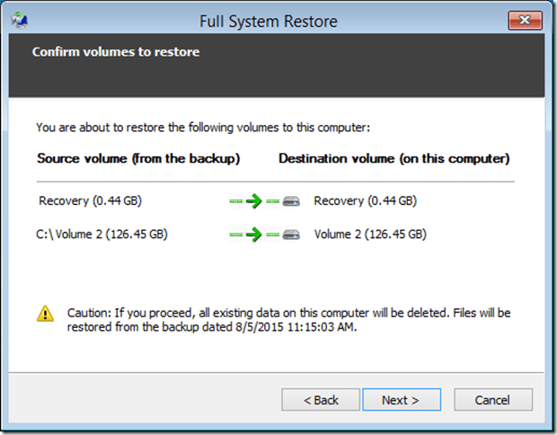Click the Full System Restore title bar icon

[x=22, y=20]
